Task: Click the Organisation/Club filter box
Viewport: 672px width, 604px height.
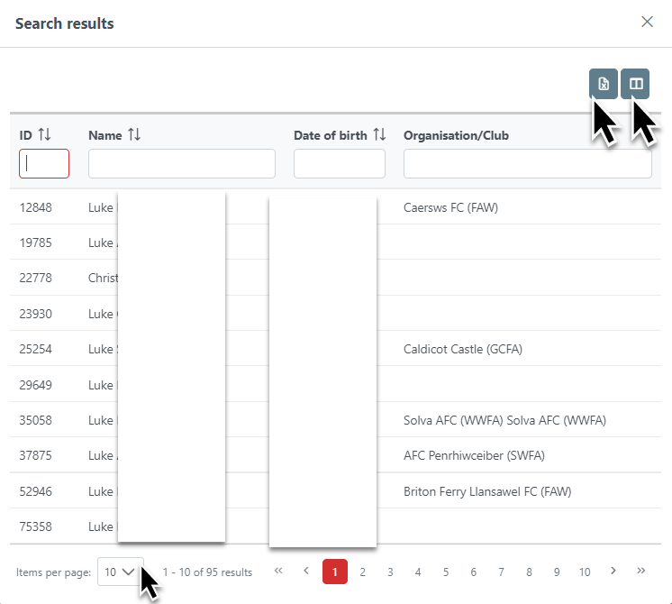Action: 527,163
